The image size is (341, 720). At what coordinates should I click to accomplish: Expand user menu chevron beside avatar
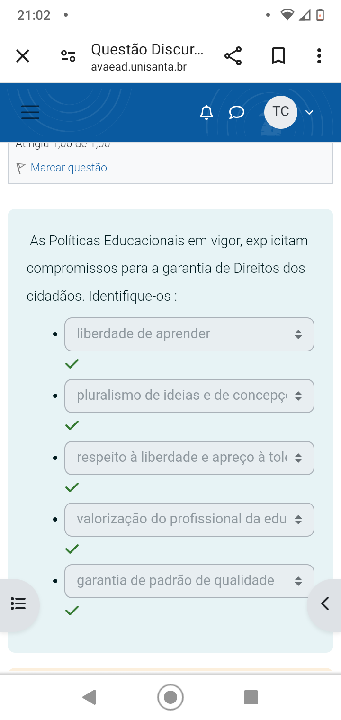pos(309,112)
